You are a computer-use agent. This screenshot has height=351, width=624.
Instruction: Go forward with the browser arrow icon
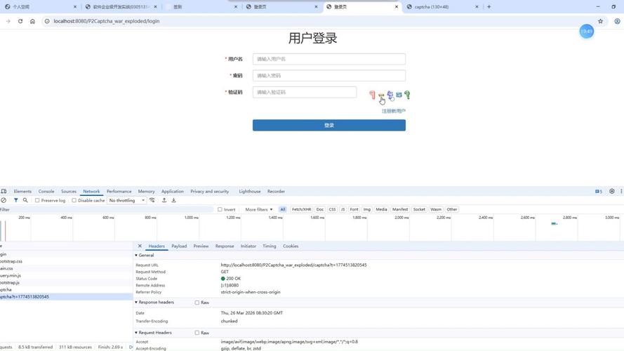click(x=8, y=21)
